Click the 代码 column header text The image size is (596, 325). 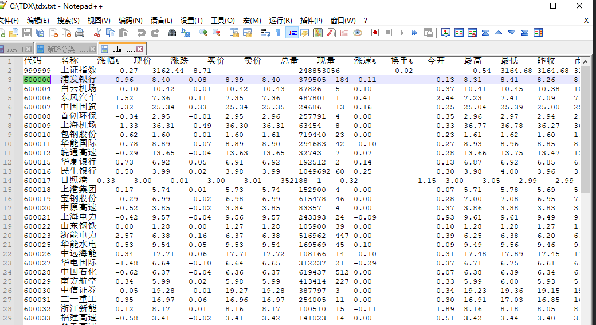pos(33,61)
